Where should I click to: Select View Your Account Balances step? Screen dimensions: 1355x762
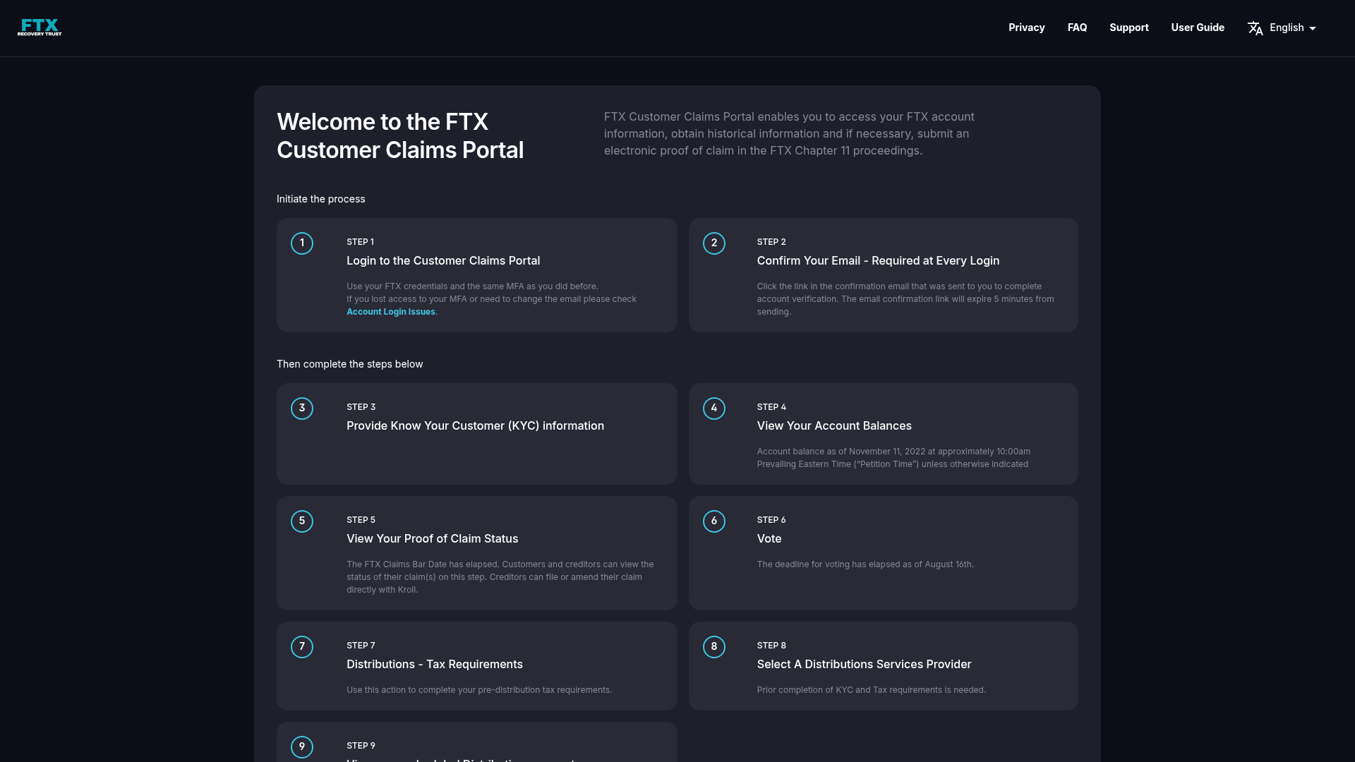click(x=834, y=425)
